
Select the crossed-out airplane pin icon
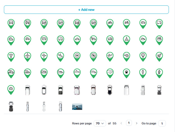[93, 56]
